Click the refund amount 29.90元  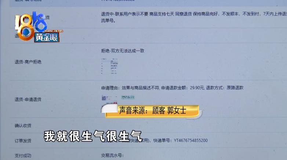tap(197, 88)
